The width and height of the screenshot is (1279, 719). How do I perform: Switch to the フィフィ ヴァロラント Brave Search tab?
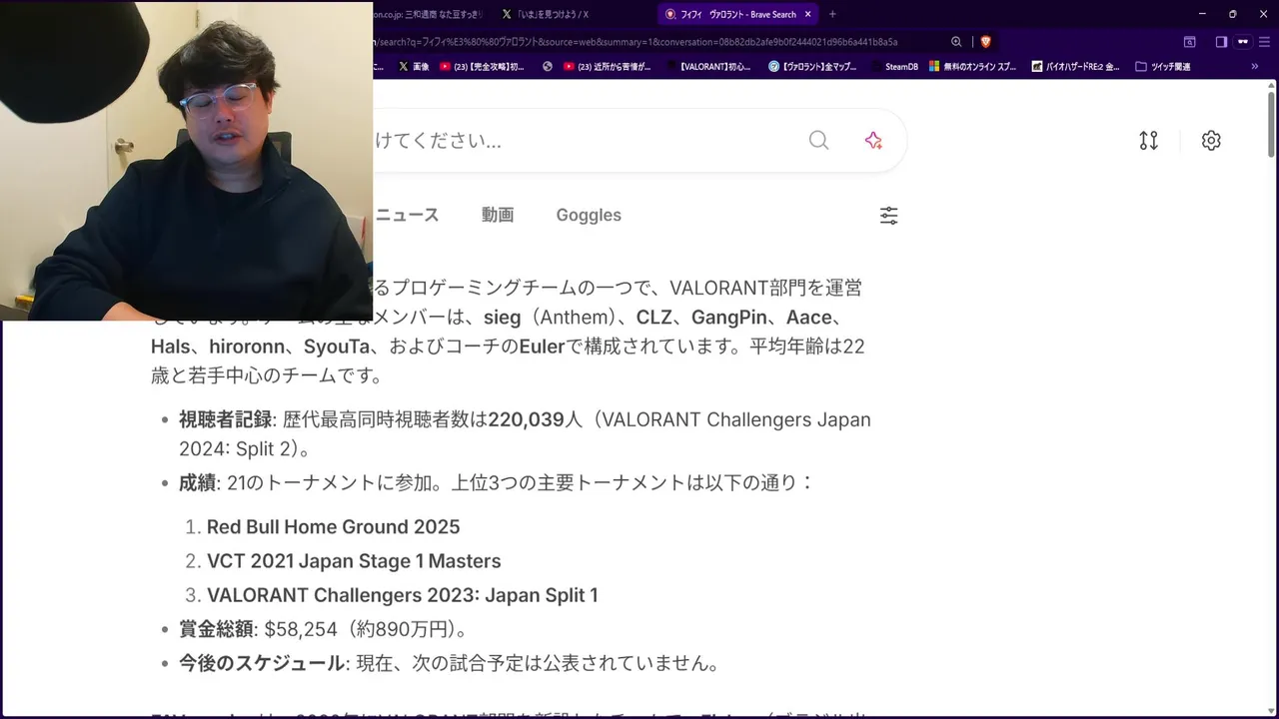pos(737,14)
